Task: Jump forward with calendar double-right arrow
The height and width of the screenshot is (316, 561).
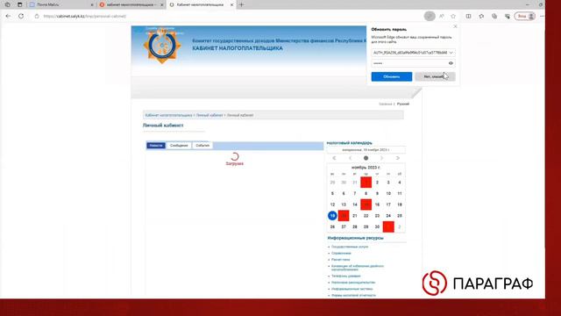Action: coord(397,158)
